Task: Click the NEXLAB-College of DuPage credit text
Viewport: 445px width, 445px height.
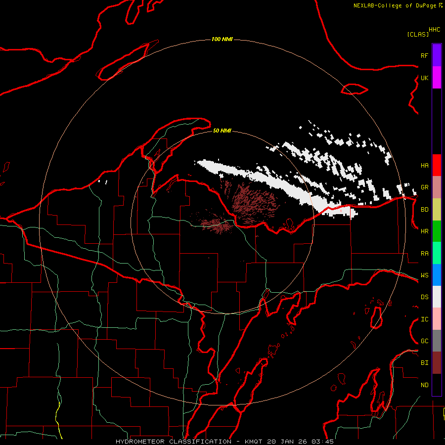Action: click(x=395, y=5)
